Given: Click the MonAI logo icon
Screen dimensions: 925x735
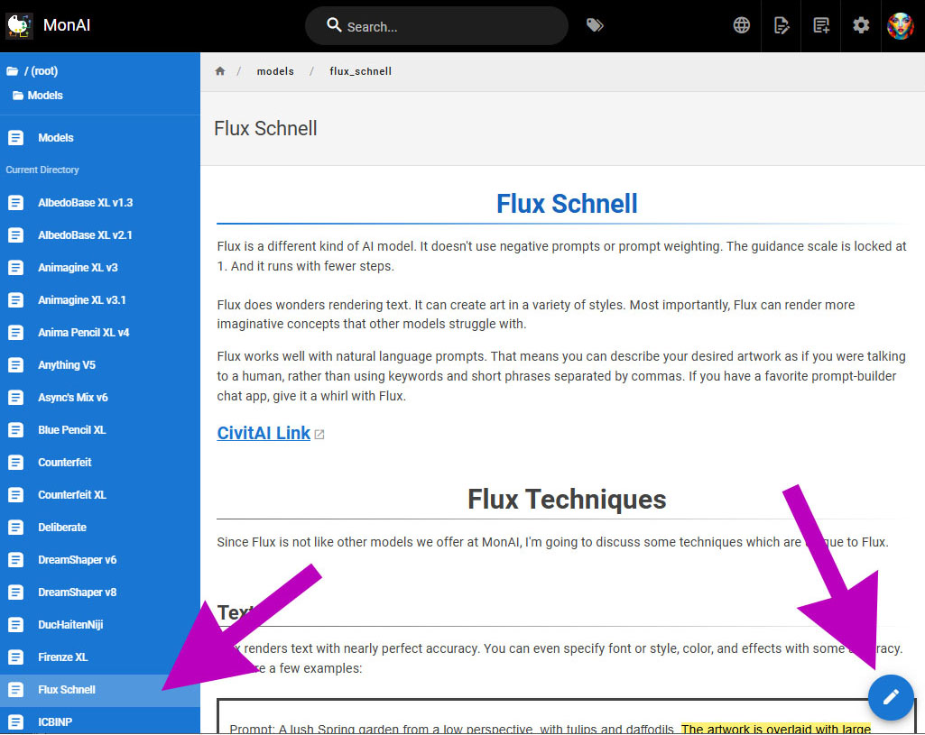Looking at the screenshot, I should [20, 25].
